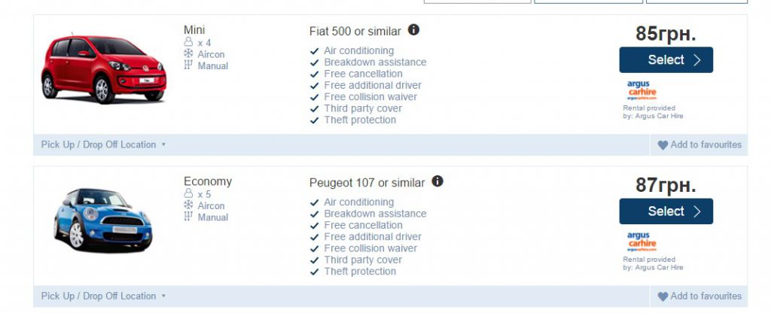This screenshot has height=313, width=771.
Task: Add the Mini car to favourites
Action: (705, 144)
